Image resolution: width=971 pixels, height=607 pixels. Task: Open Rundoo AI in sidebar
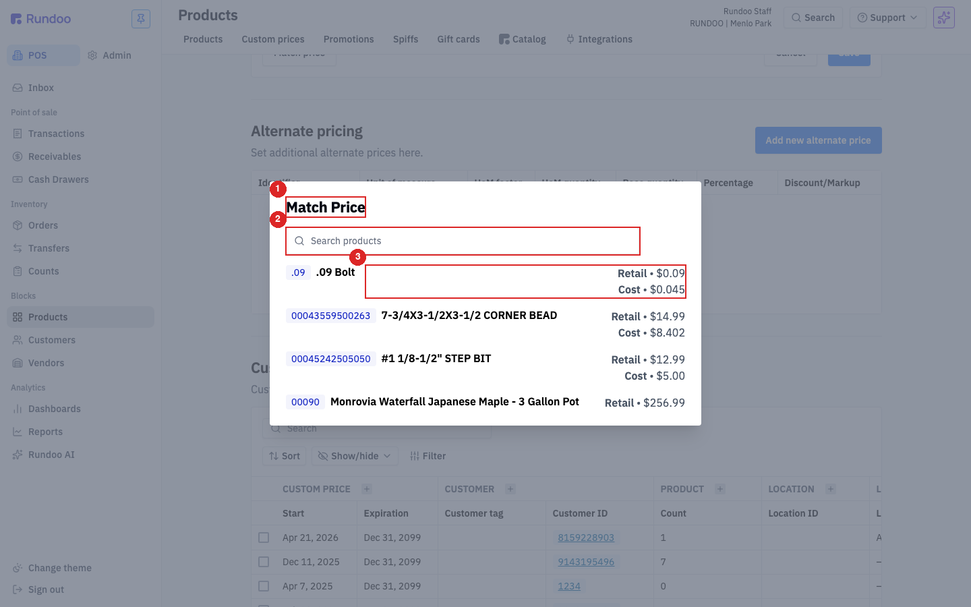(80, 455)
